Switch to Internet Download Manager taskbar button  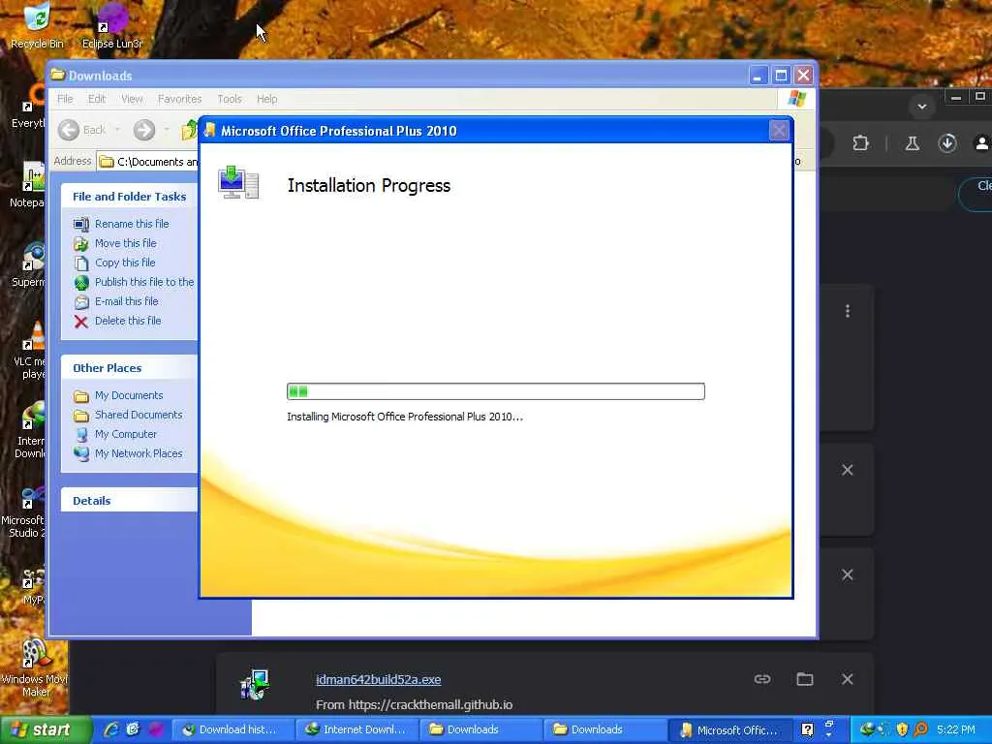pyautogui.click(x=355, y=729)
